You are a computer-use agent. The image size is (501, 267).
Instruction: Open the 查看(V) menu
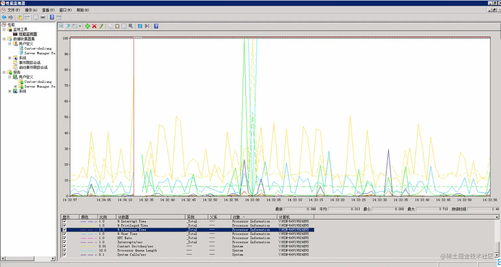tap(48, 10)
